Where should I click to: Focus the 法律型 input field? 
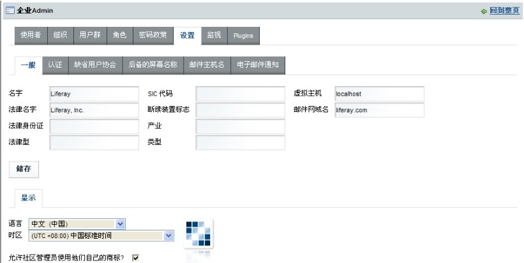pos(94,142)
